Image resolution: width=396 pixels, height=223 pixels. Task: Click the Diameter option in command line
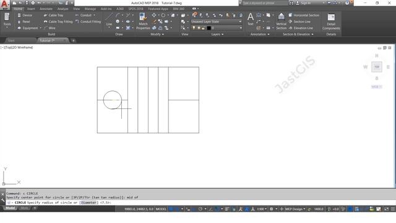click(88, 203)
